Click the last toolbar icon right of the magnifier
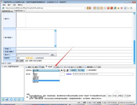137x105 pixels. (131, 8)
